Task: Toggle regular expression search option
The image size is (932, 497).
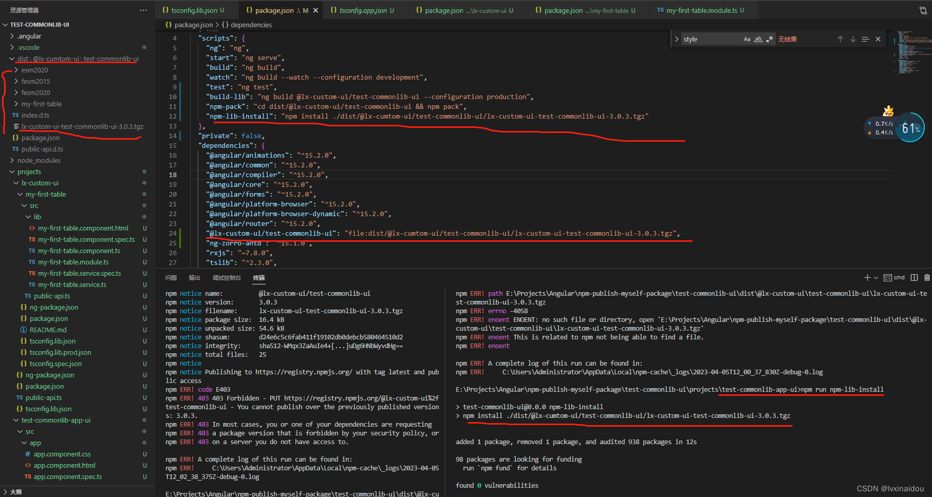Action: (770, 39)
